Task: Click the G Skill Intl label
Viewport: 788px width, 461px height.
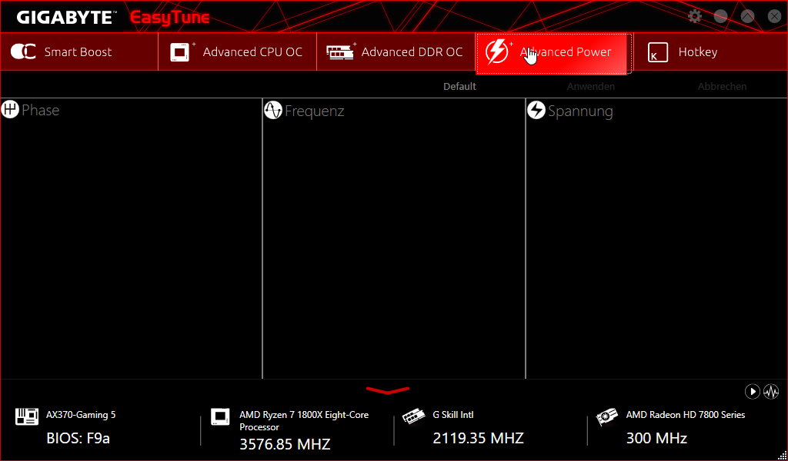Action: (x=453, y=415)
